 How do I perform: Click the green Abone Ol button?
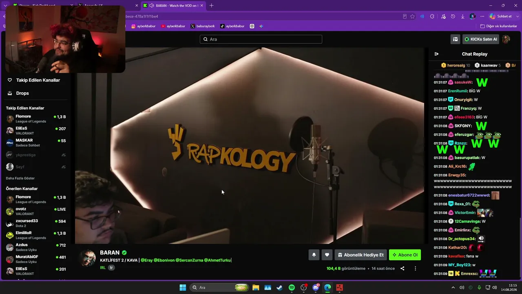coord(405,255)
